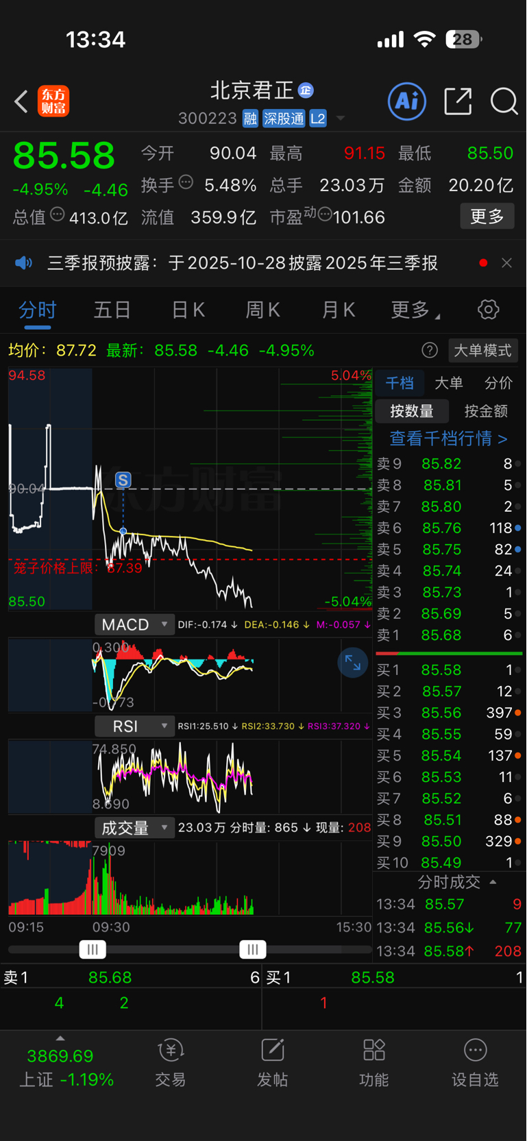Switch to 五日 chart tab
The width and height of the screenshot is (527, 1141).
112,310
